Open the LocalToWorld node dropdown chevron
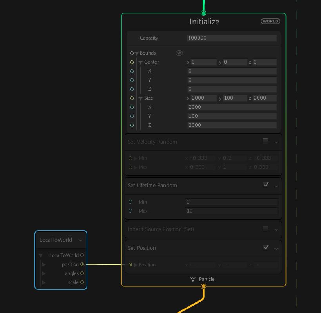This screenshot has width=321, height=313. [x=80, y=240]
